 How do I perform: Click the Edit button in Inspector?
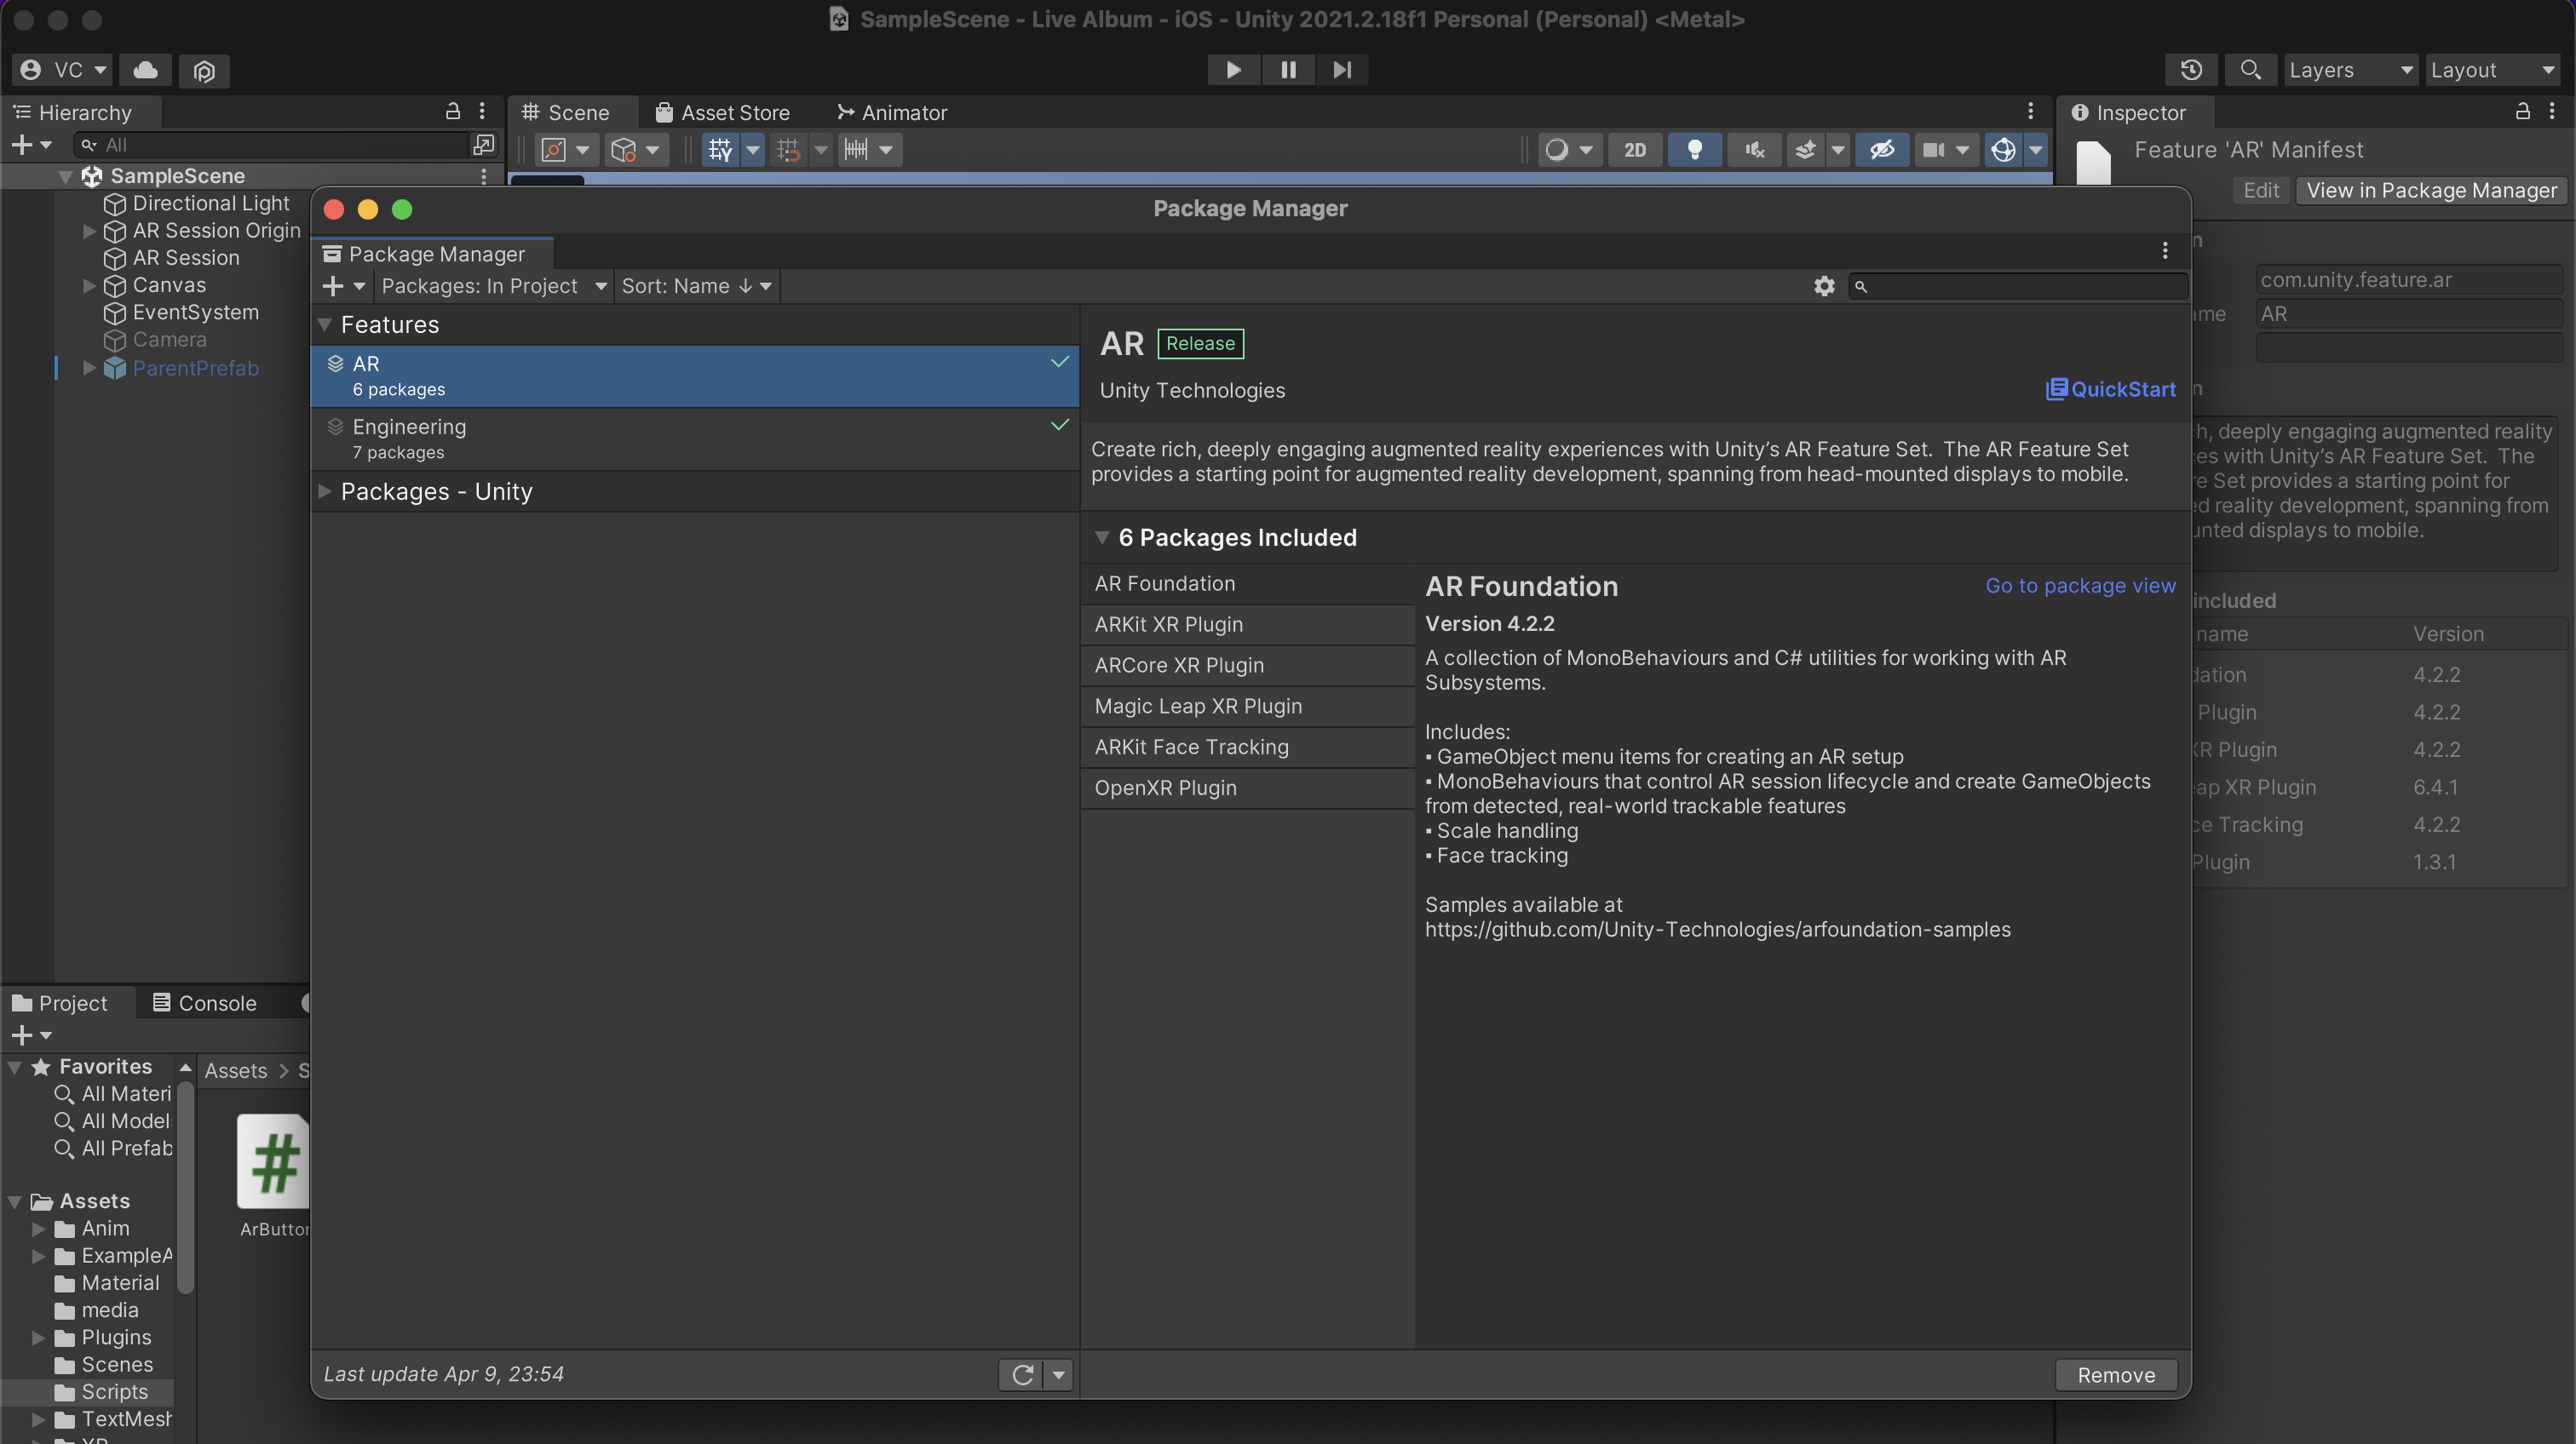[2260, 191]
